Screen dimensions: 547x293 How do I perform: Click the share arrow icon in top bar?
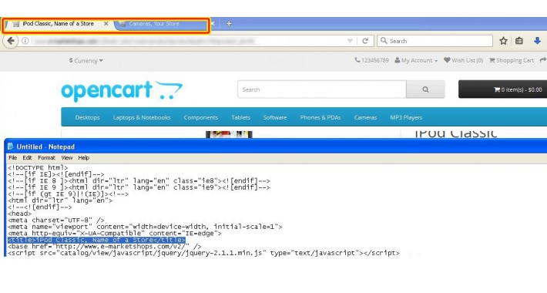click(x=543, y=60)
